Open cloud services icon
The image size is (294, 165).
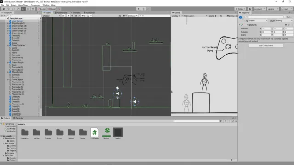click(x=250, y=9)
